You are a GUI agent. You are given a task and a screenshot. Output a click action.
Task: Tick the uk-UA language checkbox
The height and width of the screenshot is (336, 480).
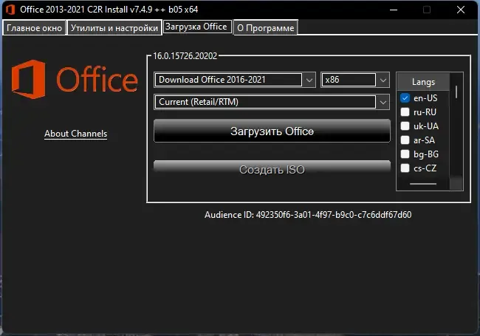point(405,126)
